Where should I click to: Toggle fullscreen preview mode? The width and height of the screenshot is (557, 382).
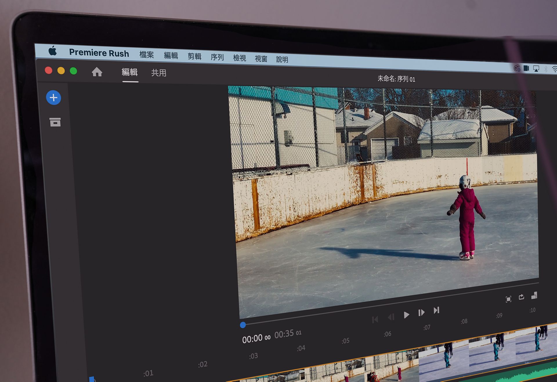508,299
